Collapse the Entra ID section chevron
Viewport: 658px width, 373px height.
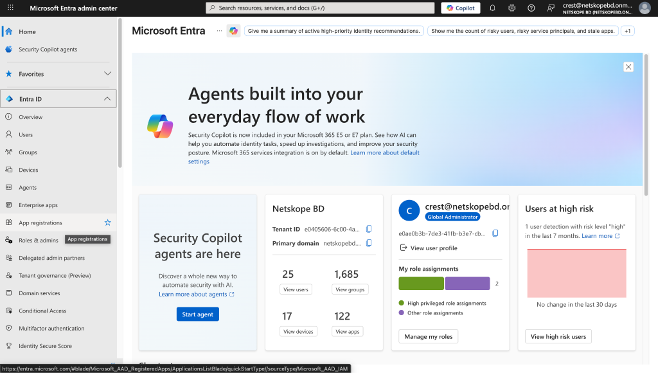107,99
